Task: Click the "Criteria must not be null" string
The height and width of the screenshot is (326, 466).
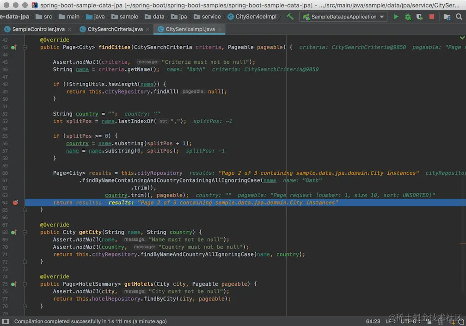Action: pyautogui.click(x=205, y=62)
